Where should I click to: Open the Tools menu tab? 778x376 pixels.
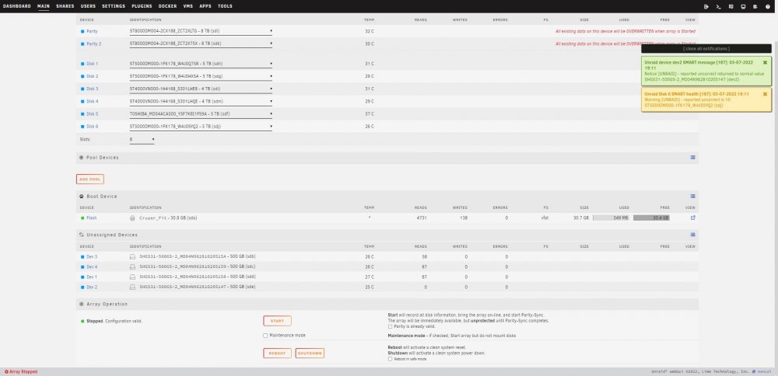click(x=225, y=6)
